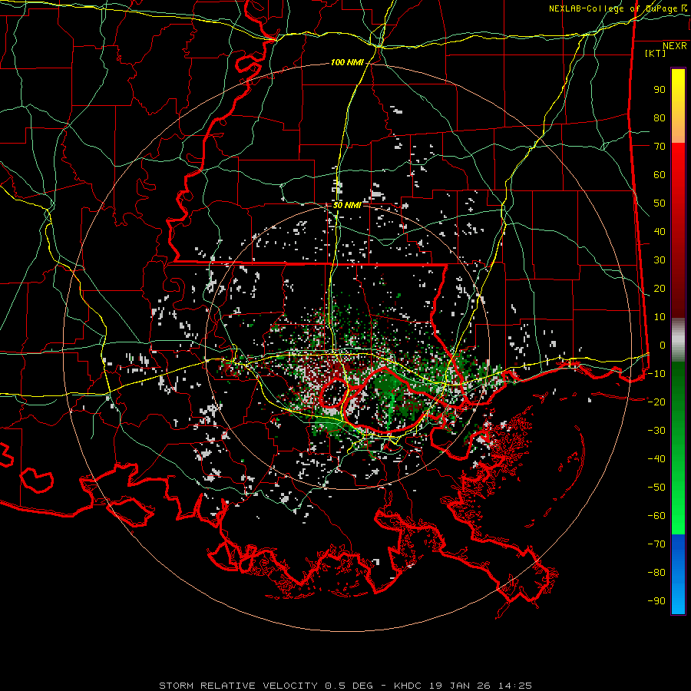
Task: Click the 90 value on the color scale
Action: click(660, 90)
